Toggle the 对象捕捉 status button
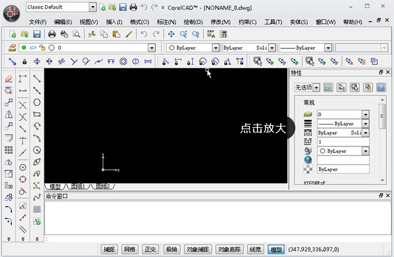 click(198, 249)
